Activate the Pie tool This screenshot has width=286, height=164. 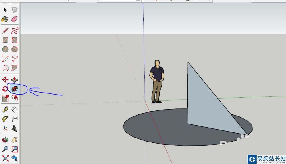click(14, 68)
